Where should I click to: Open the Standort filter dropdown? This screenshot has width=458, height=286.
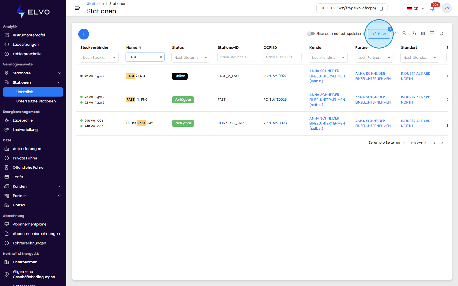point(420,57)
